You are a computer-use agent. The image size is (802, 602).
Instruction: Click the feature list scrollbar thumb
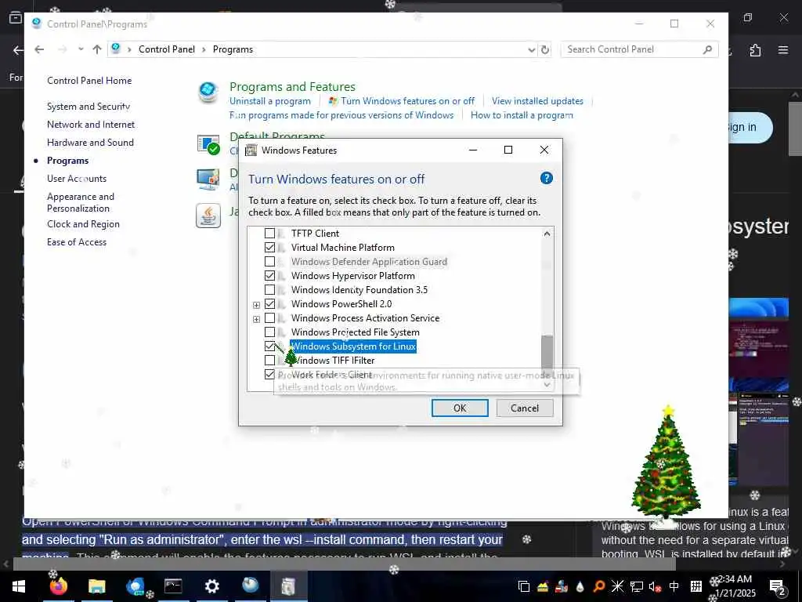pos(547,353)
